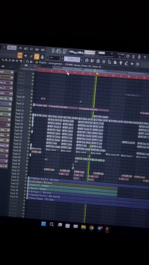Screen dimensions: 149x265
Task: Open the Pattern 26 selector
Action: 72,59
